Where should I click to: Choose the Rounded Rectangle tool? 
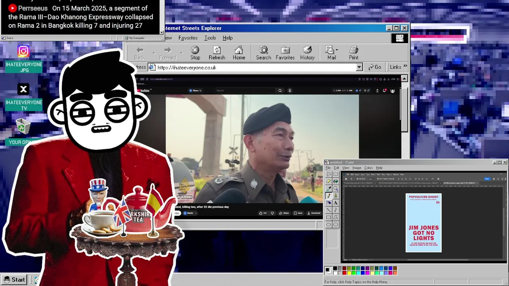click(336, 224)
